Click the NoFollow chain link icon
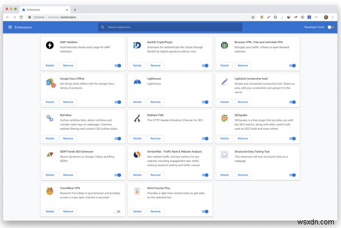This screenshot has width=341, height=228. click(x=50, y=118)
